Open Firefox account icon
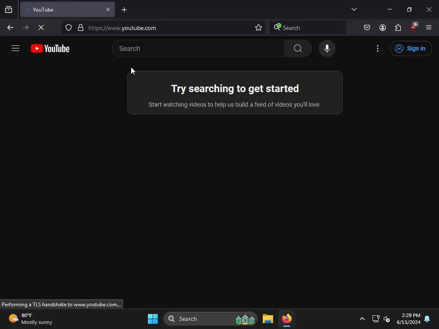 pyautogui.click(x=382, y=28)
